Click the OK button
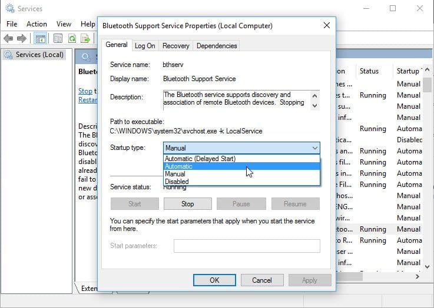 pos(214,280)
